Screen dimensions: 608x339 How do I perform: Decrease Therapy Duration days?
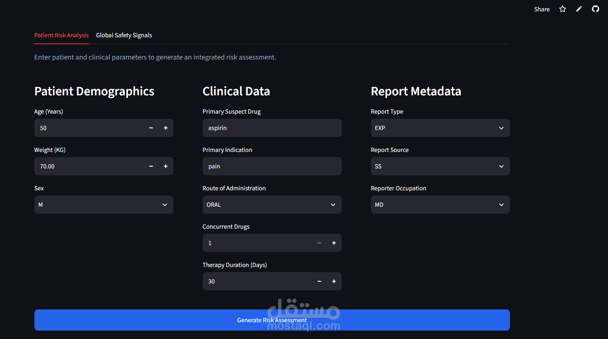click(319, 281)
